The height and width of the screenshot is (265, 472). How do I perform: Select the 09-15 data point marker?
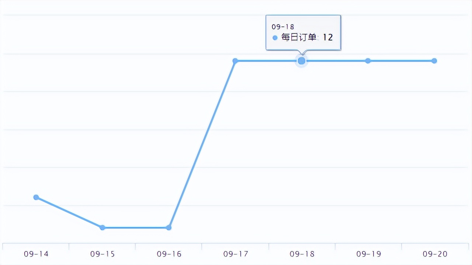(x=103, y=227)
